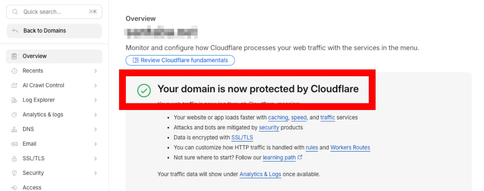Click the Overview sidebar icon
The height and width of the screenshot is (191, 484).
click(14, 56)
